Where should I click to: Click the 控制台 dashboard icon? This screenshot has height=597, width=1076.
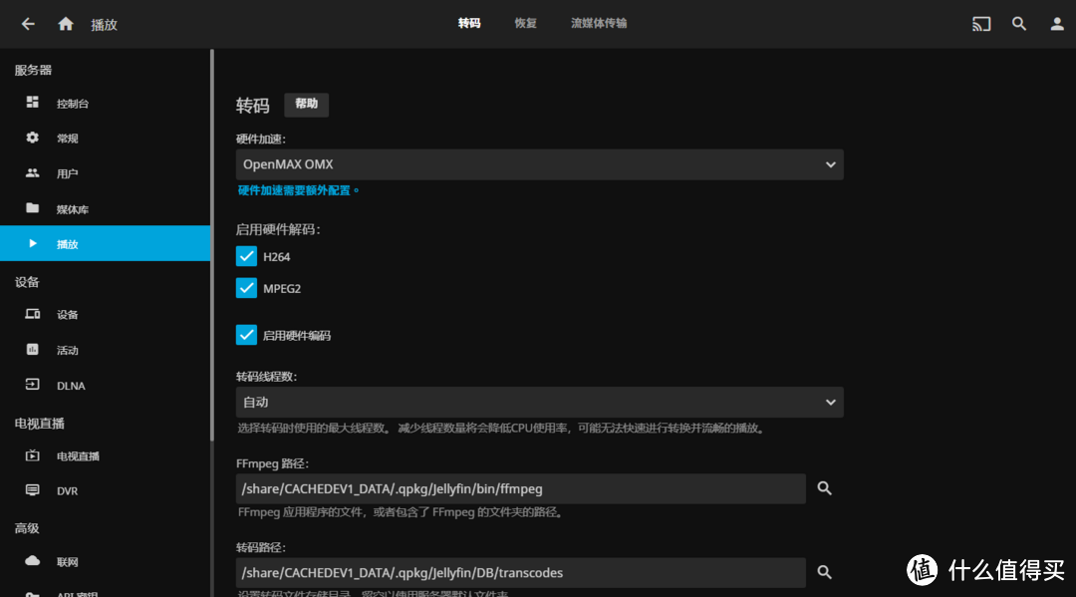(x=32, y=103)
